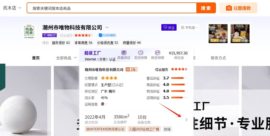Click the 咨询体验 3.5 score bar
Screen dimensions: 270x136
[180, 98]
